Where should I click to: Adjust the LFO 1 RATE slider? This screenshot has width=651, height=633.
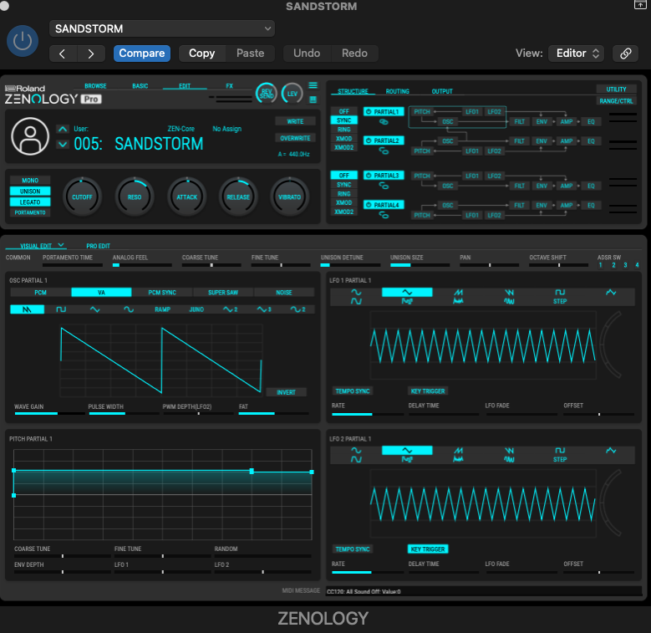368,414
